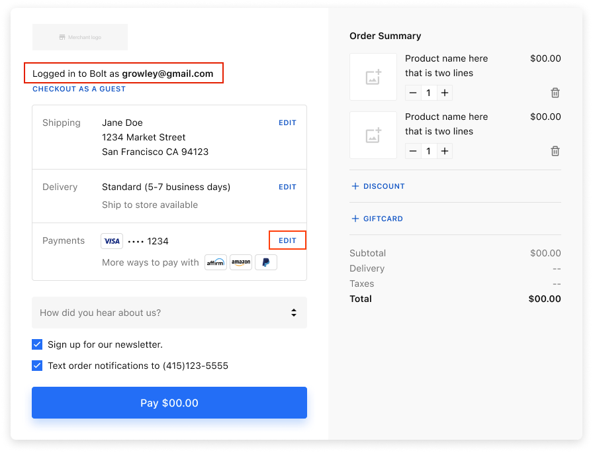Click the Merchant logo
Screen dimensions: 593x453
[x=79, y=37]
